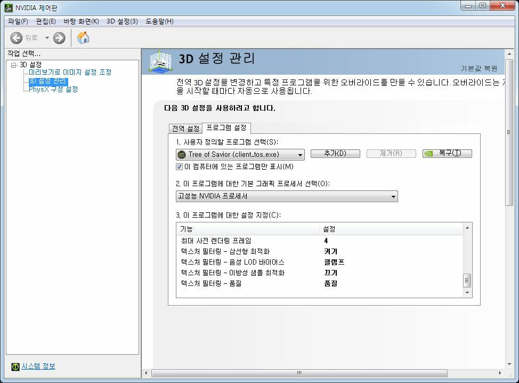Click the 설정 column header

point(392,229)
